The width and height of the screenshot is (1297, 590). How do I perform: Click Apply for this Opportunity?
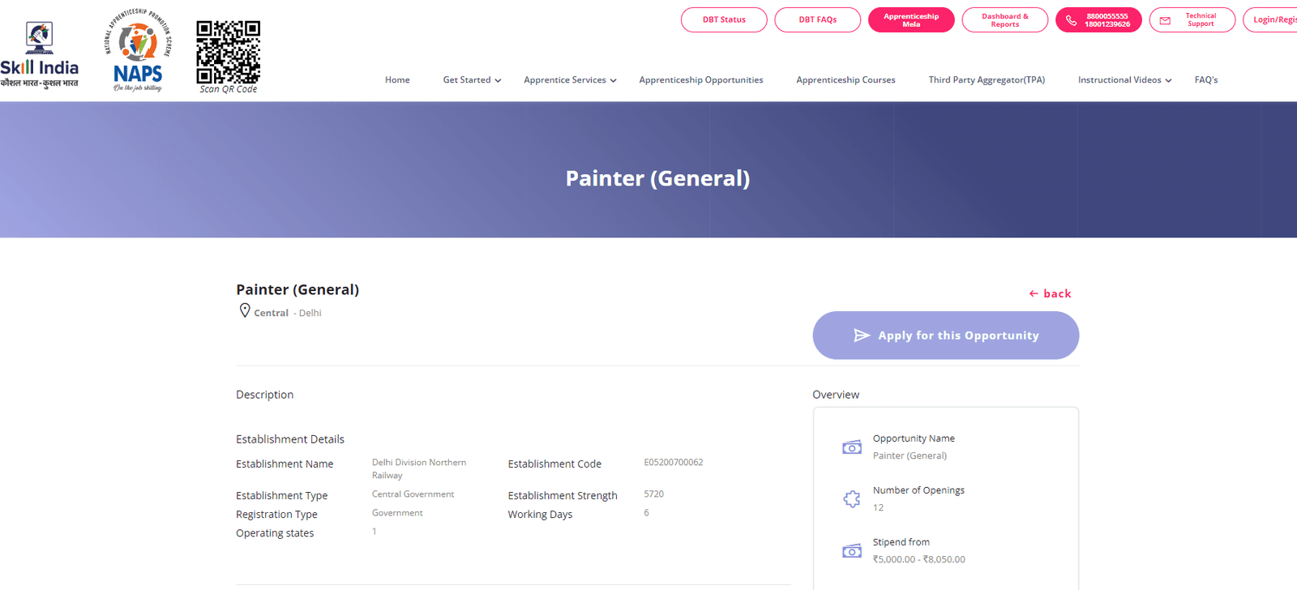point(946,336)
